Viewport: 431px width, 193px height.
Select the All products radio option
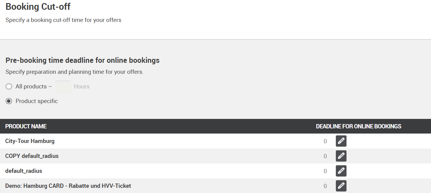pos(9,87)
